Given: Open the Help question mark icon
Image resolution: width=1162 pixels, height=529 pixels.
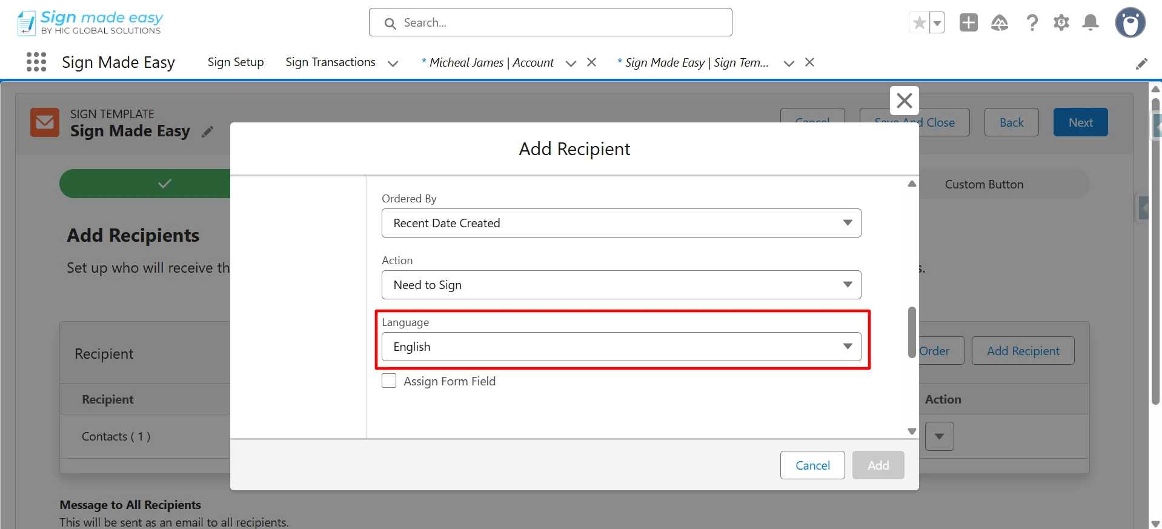Looking at the screenshot, I should [1032, 22].
